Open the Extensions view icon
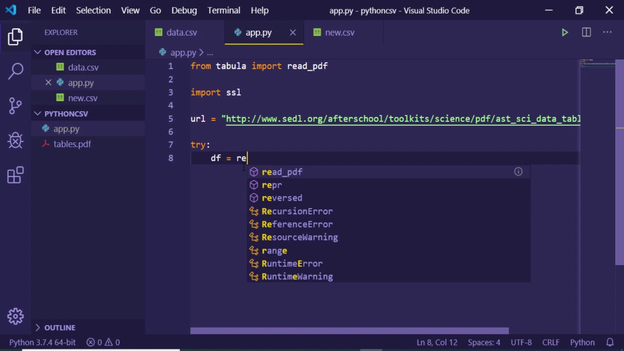624x351 pixels. (x=16, y=175)
